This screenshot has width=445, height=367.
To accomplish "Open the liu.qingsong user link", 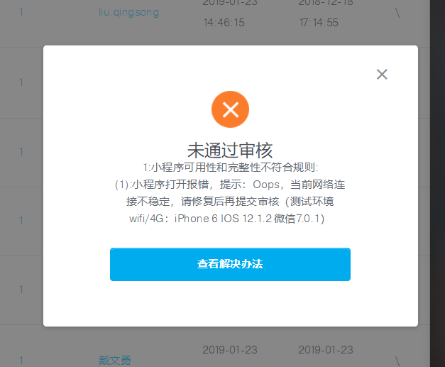I will click(128, 12).
